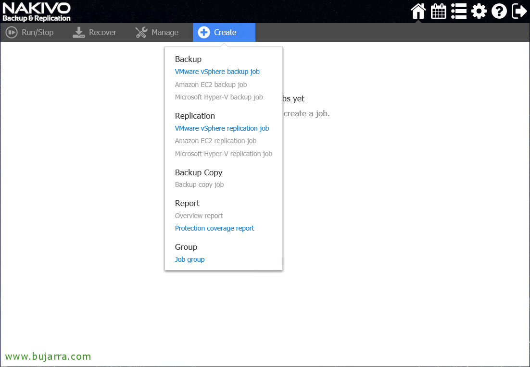Click Amazon EC2 backup job entry

[x=211, y=85]
